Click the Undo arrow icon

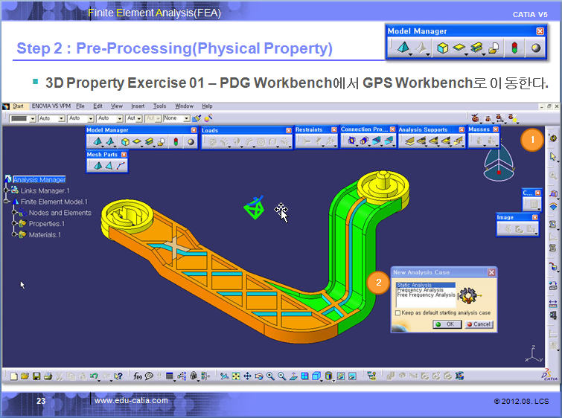(x=94, y=376)
